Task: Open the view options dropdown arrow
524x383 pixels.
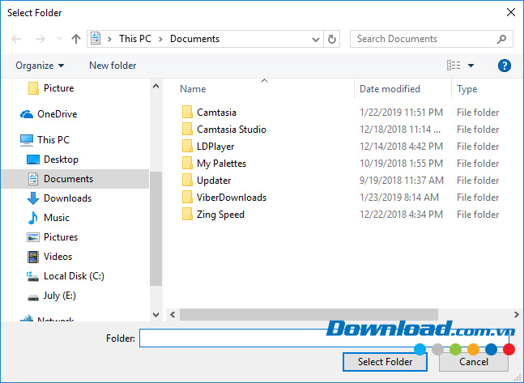Action: point(471,66)
